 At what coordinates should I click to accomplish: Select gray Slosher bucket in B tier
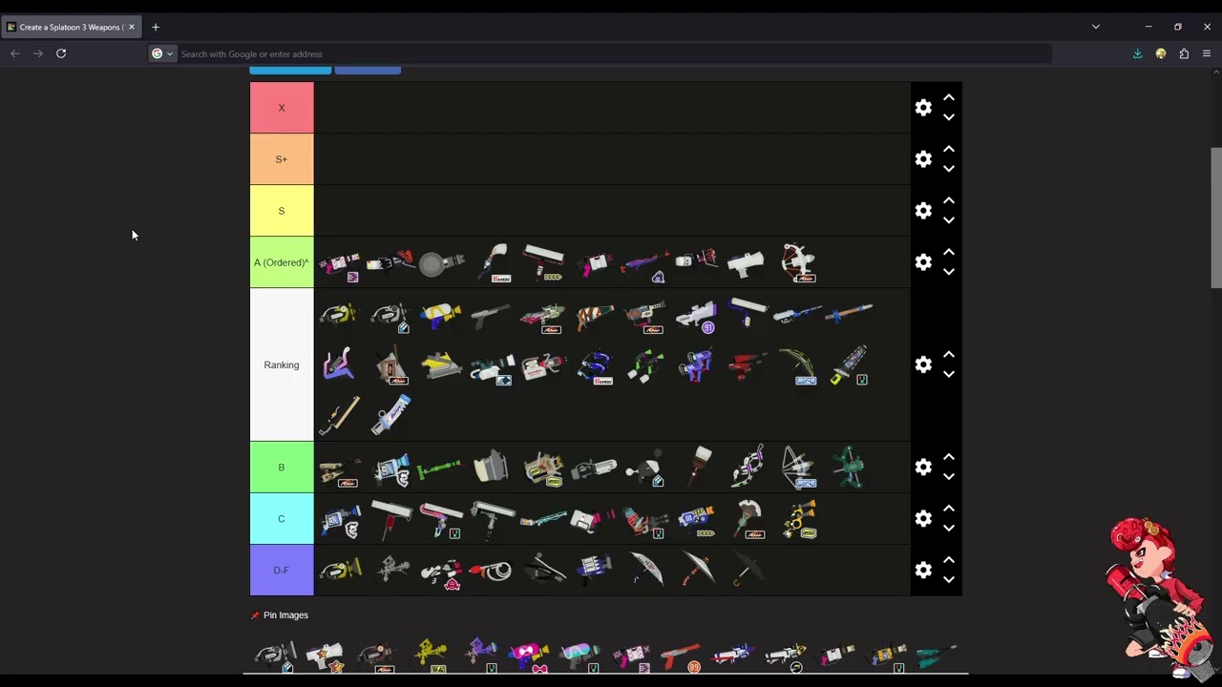[491, 468]
